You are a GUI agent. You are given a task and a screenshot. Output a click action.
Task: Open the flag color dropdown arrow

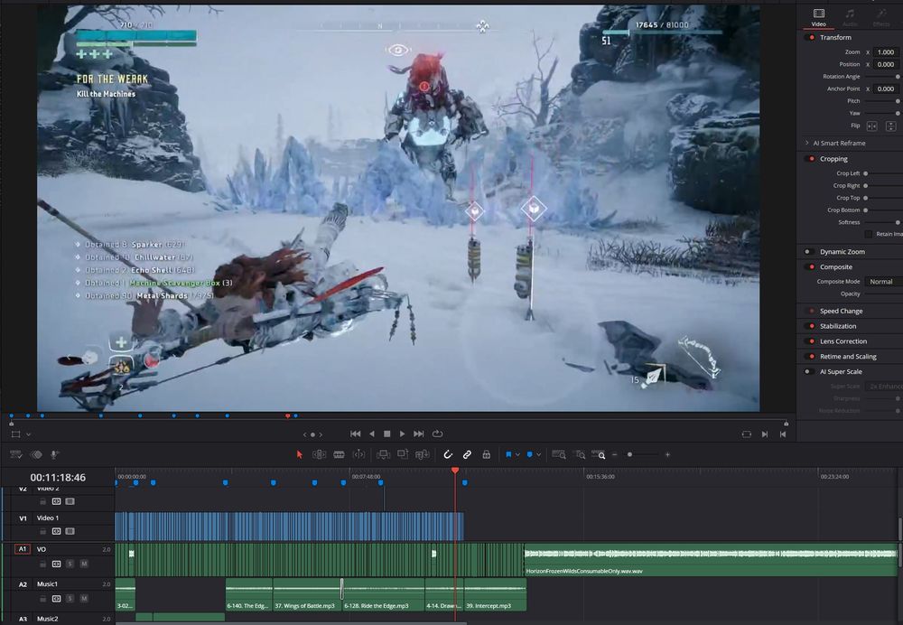coord(517,454)
